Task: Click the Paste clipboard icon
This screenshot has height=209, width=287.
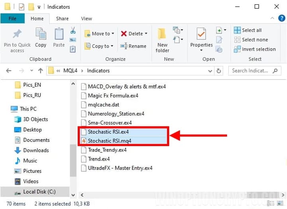Action: tap(59, 34)
